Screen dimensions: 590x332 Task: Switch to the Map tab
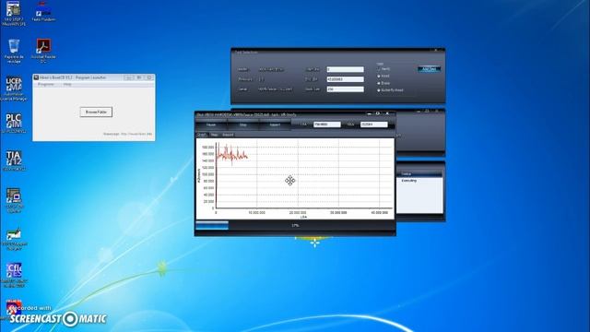coord(214,135)
